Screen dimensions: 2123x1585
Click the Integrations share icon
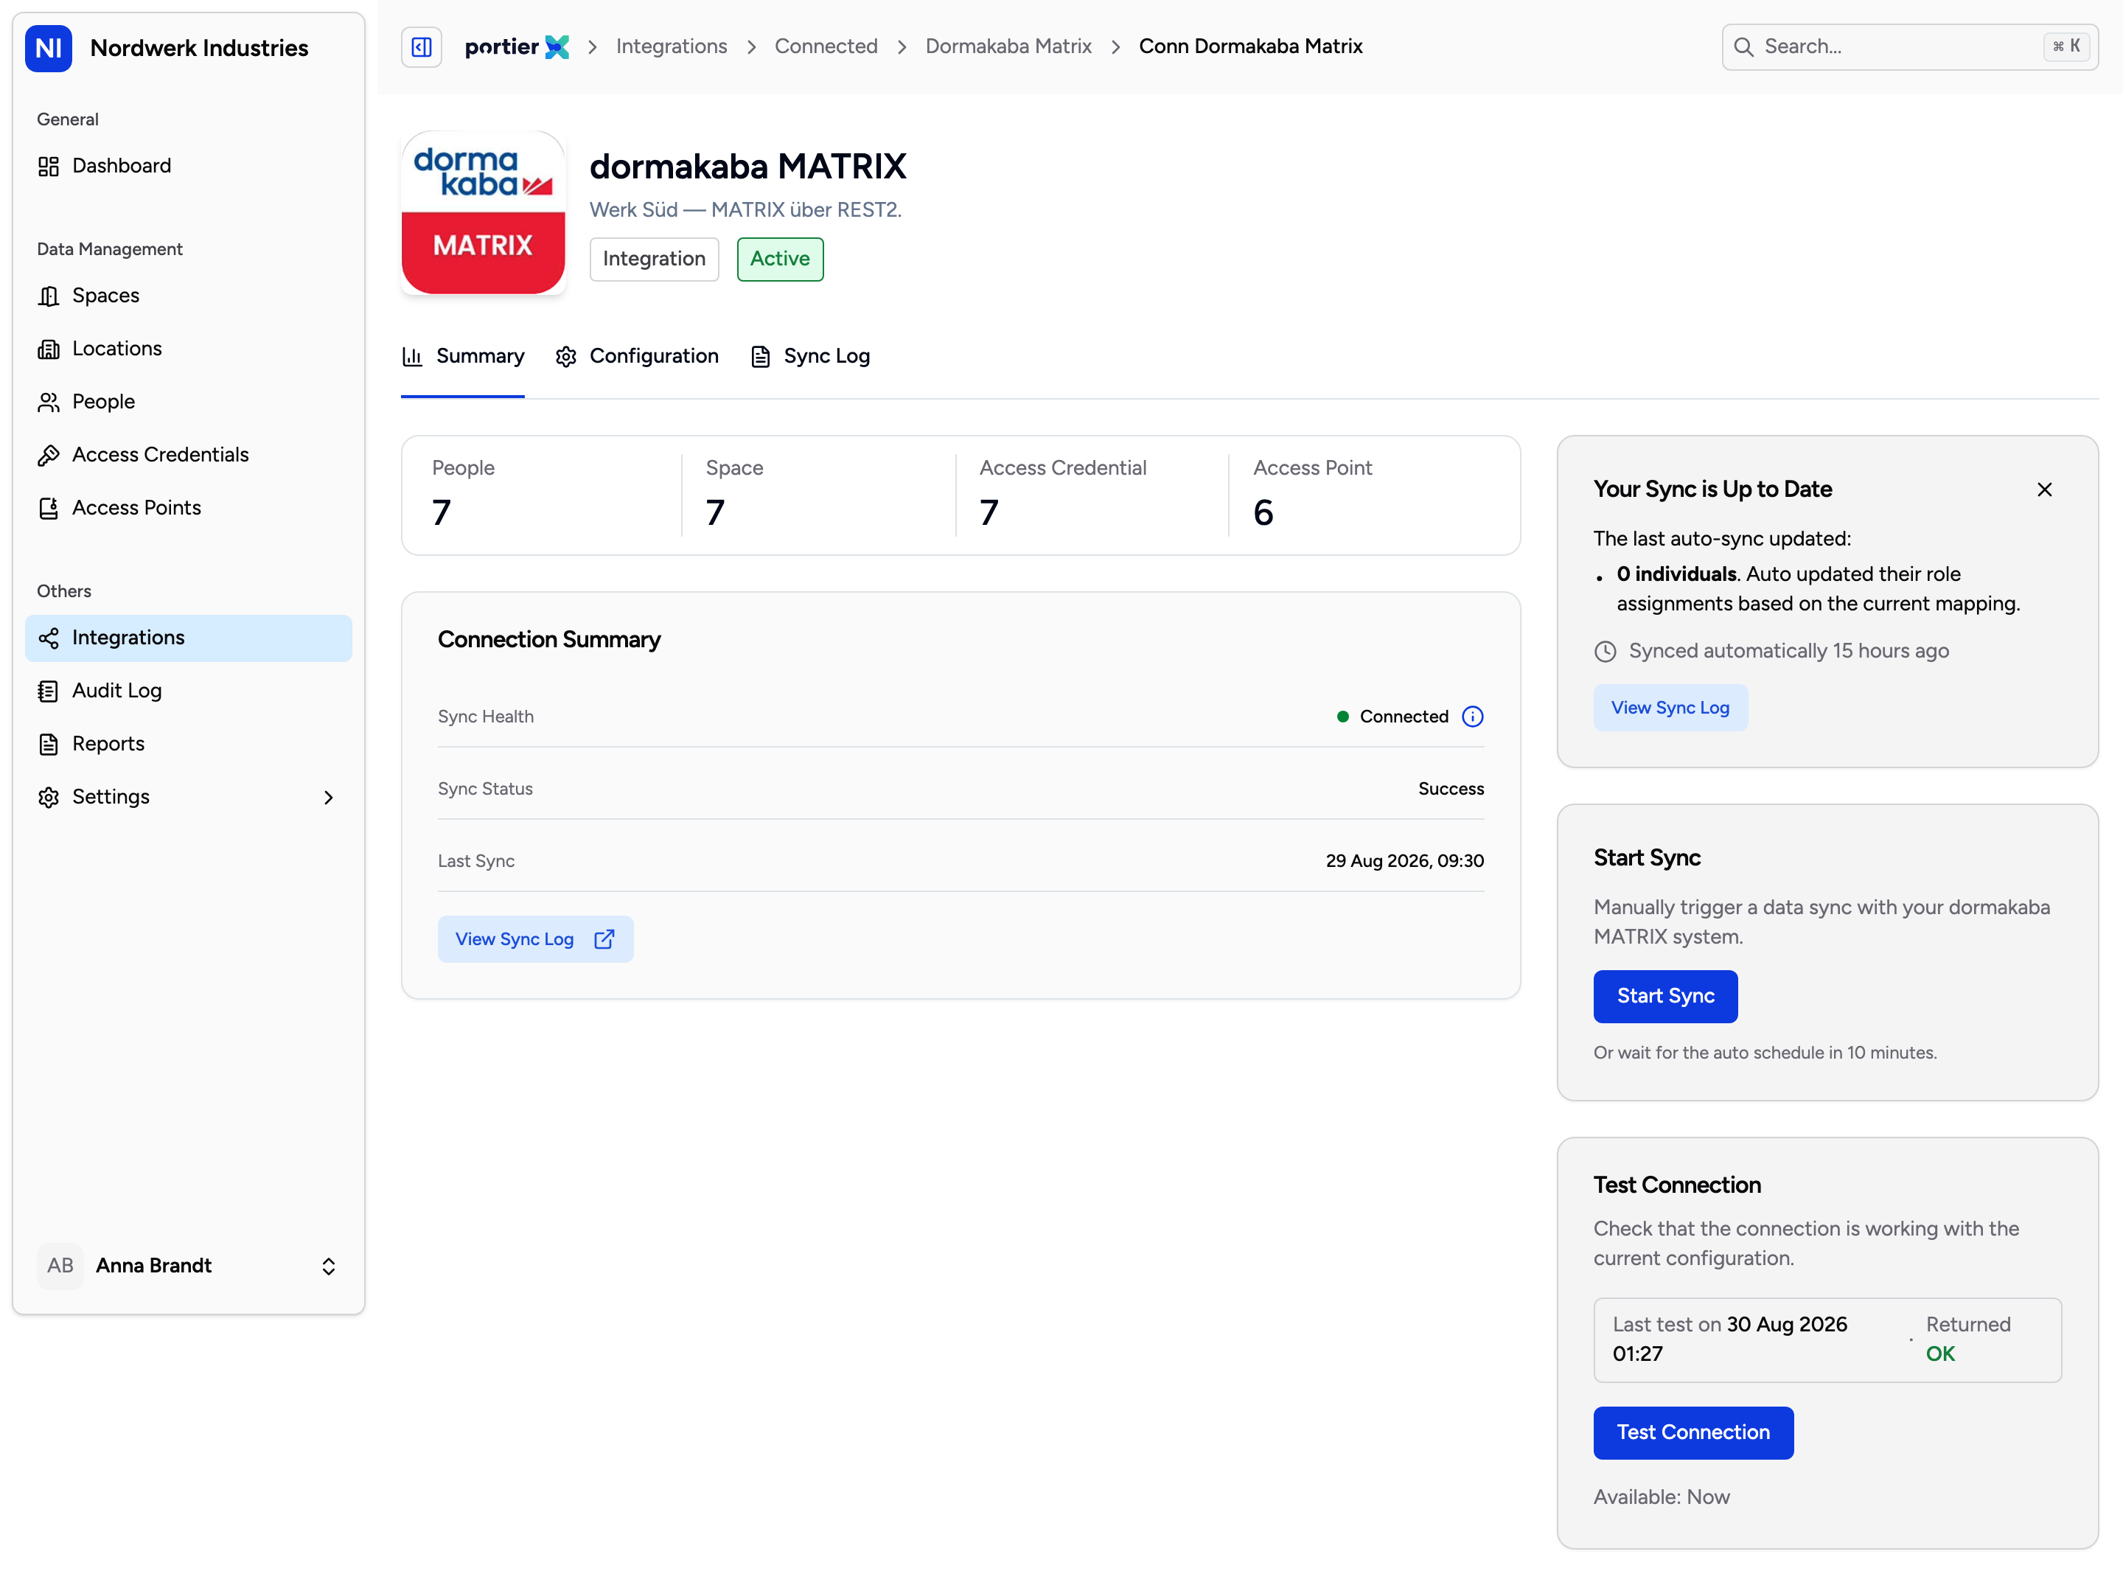pyautogui.click(x=49, y=638)
